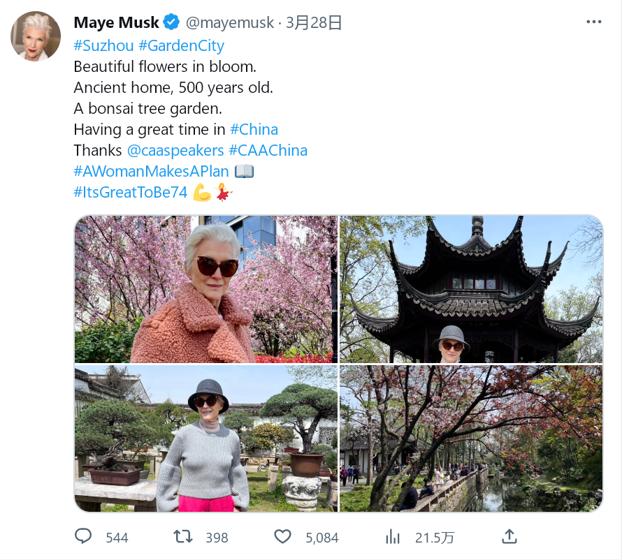Click the #AWomanMakesAPlan hashtag
Viewport: 622px width, 560px height.
pos(151,171)
